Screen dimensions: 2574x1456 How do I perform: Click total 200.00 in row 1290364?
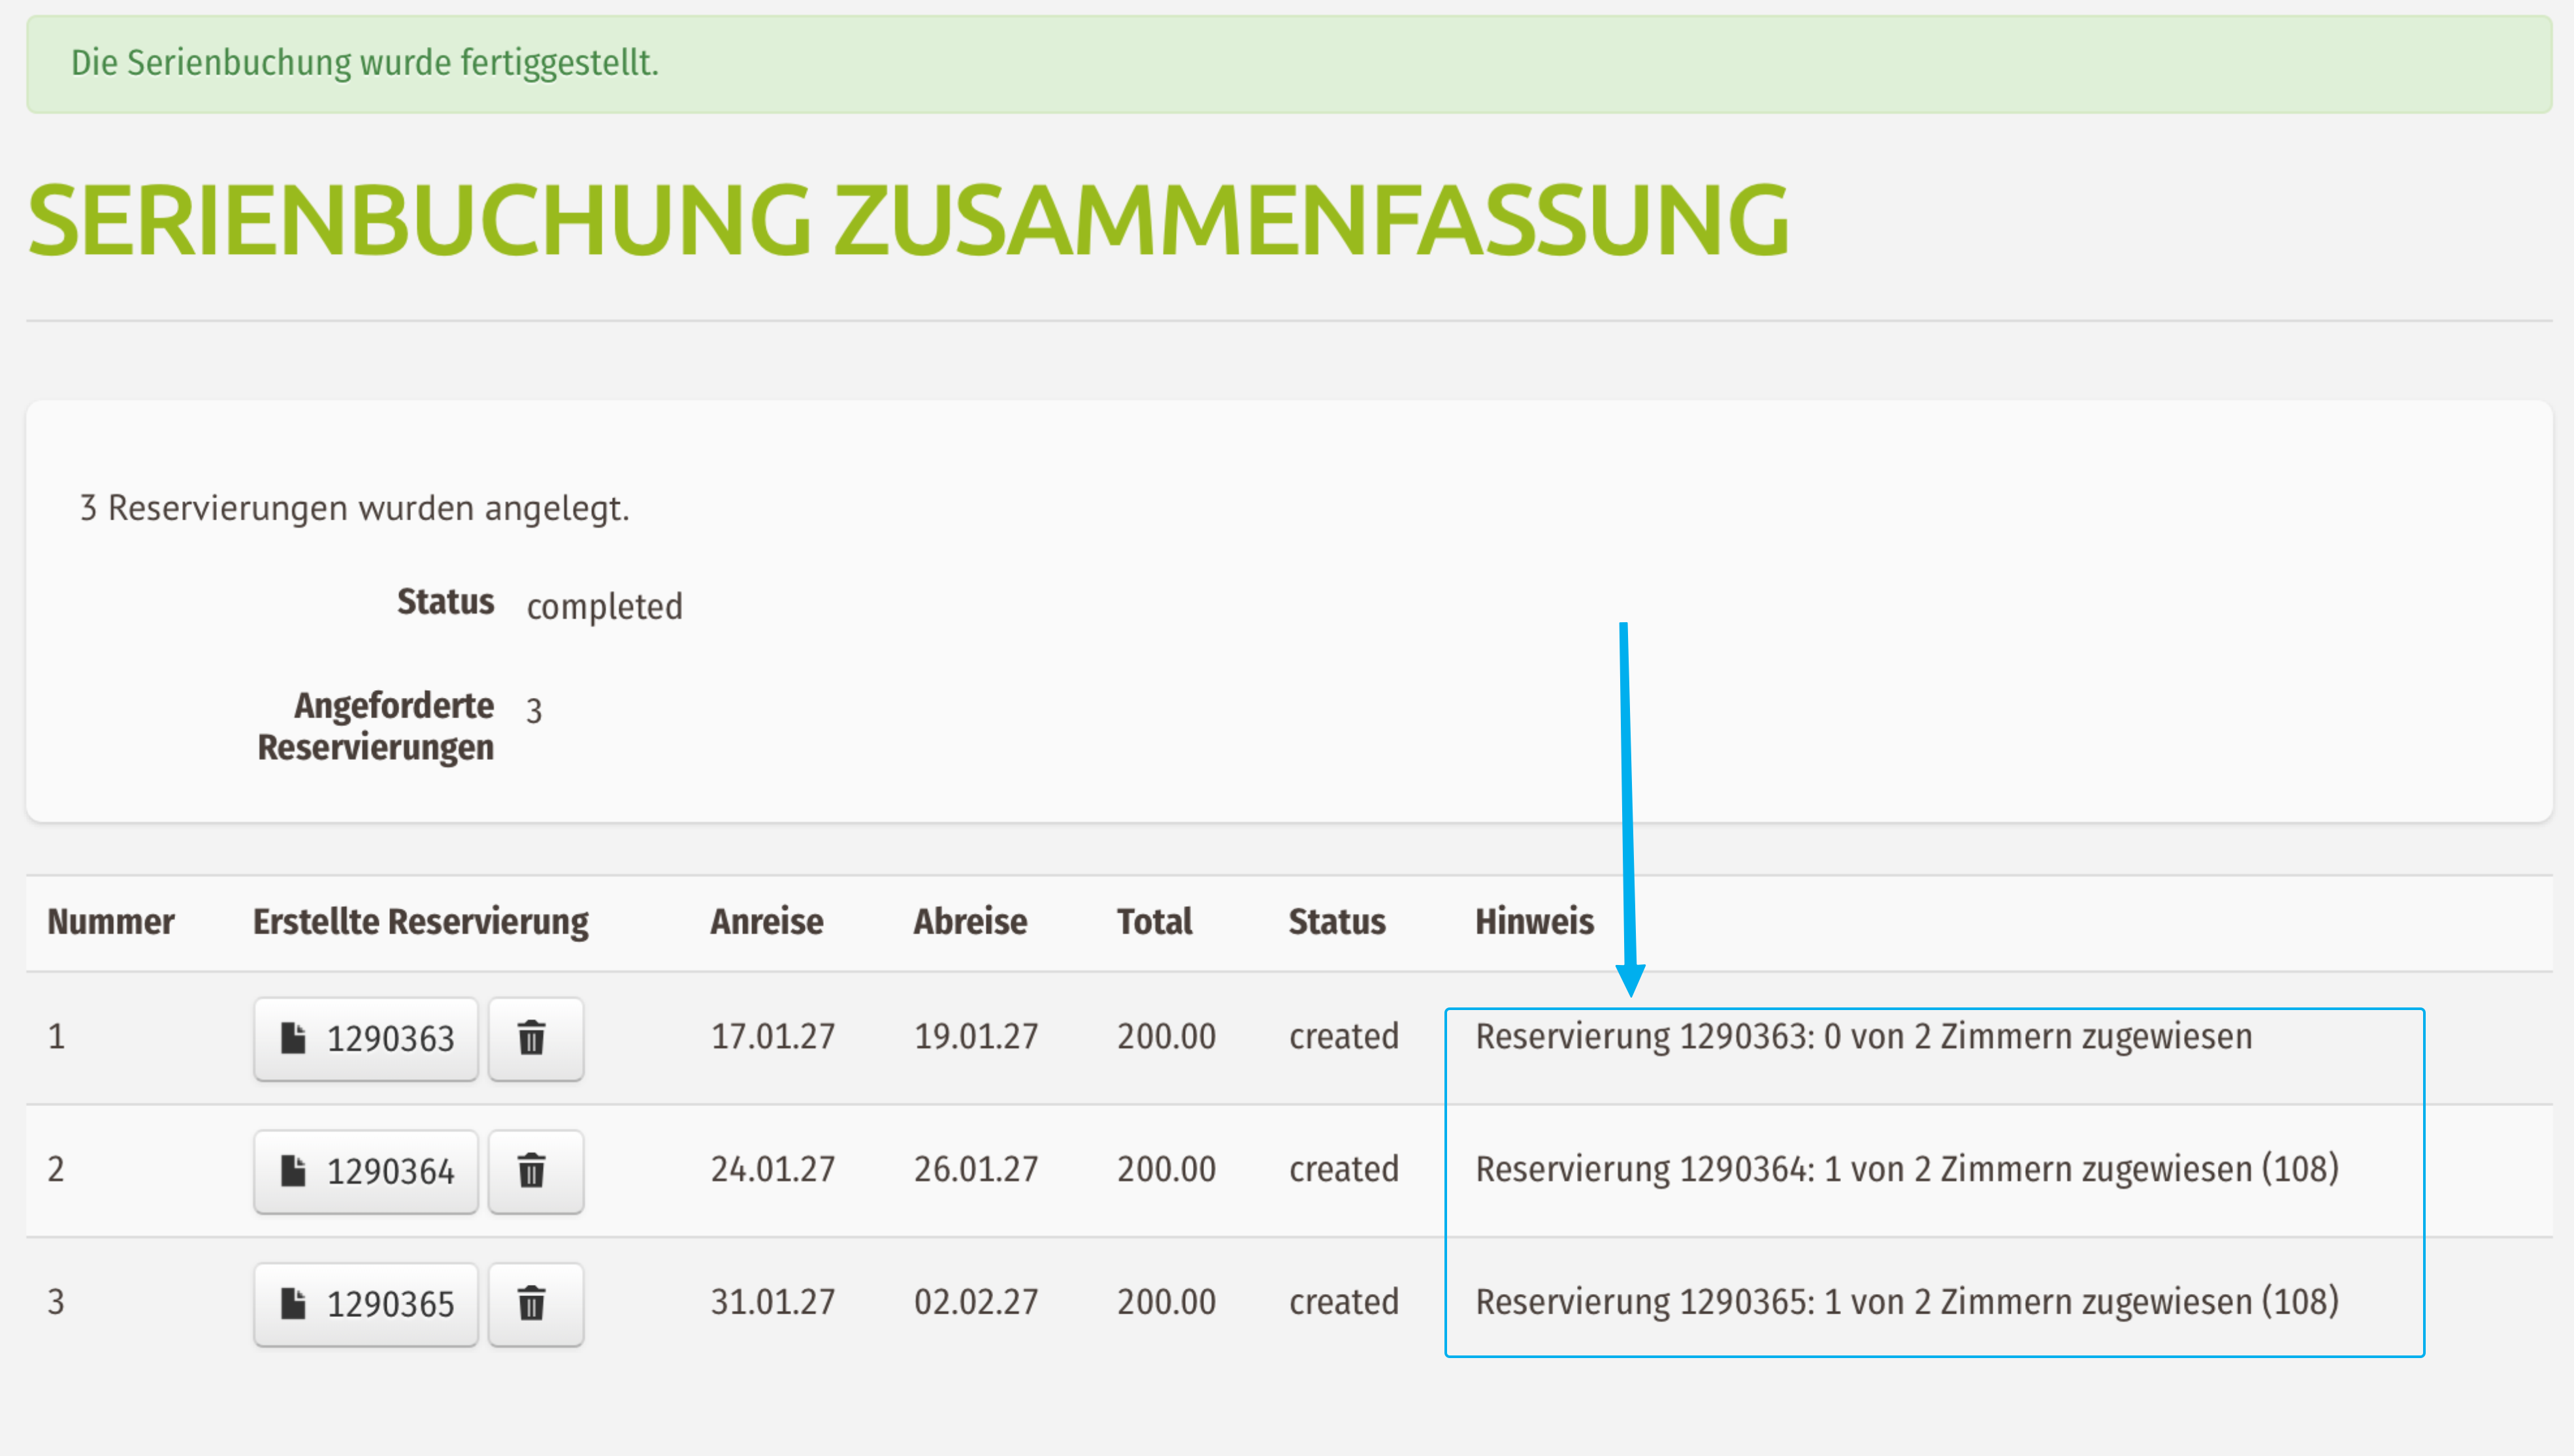coord(1166,1169)
